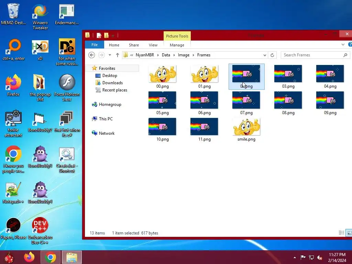Select Desktop in Favorites
Image resolution: width=352 pixels, height=264 pixels.
pos(110,76)
